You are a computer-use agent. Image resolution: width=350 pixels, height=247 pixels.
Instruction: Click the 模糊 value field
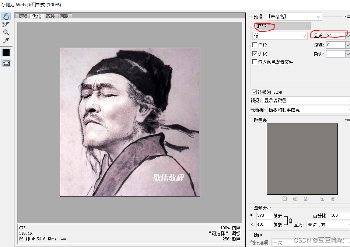[x=336, y=45]
